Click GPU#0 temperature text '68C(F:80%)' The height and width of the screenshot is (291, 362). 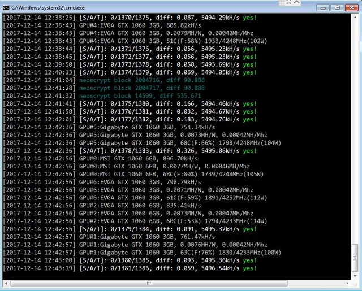point(180,174)
